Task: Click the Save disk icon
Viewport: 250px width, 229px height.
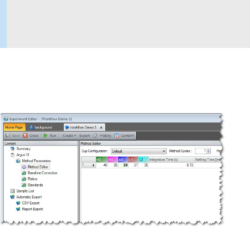Action: (x=7, y=136)
